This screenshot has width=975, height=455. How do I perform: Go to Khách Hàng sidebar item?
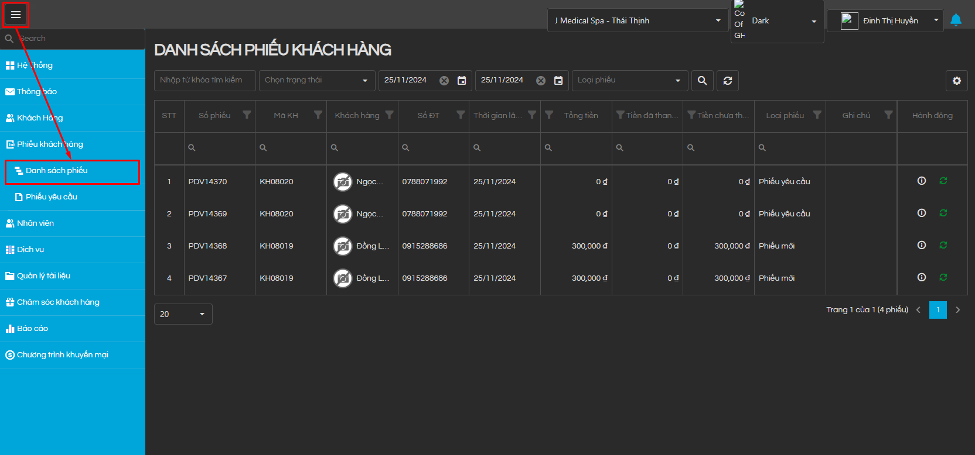[40, 118]
